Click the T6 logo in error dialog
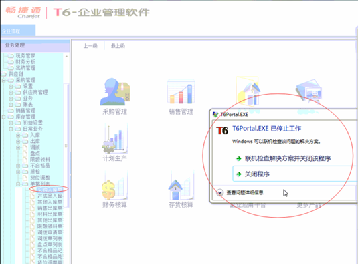The height and width of the screenshot is (265, 358). pos(222,131)
